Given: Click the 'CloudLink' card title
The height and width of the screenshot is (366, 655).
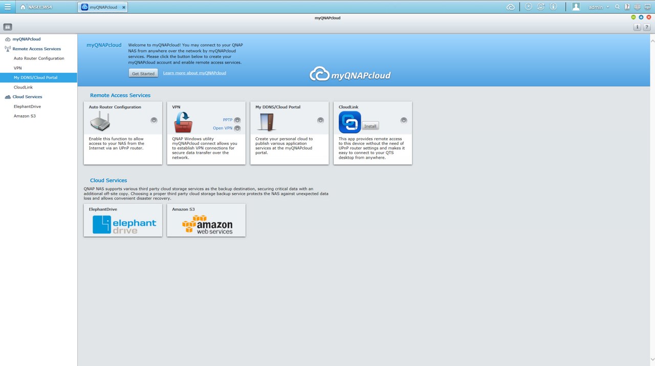Looking at the screenshot, I should [348, 107].
